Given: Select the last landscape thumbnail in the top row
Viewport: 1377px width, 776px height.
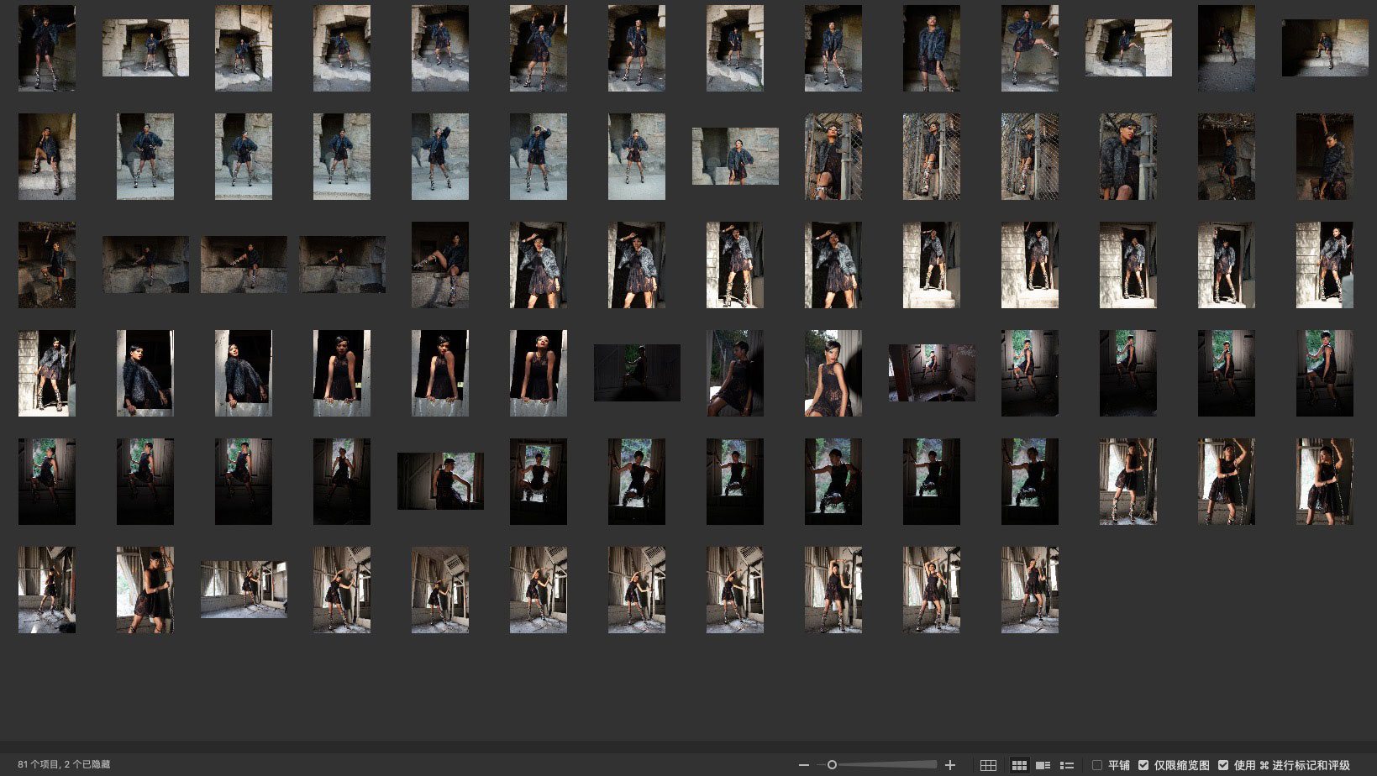Looking at the screenshot, I should pyautogui.click(x=1324, y=48).
